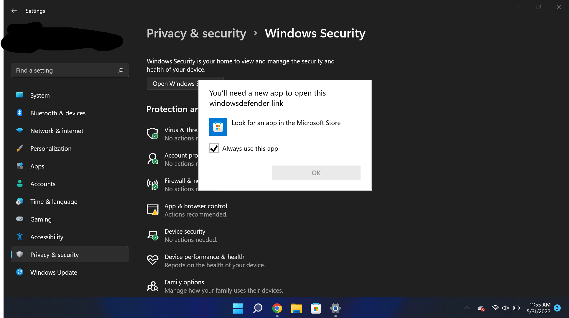Click the Bluetooth icon in sidebar
The width and height of the screenshot is (569, 318).
pos(20,113)
